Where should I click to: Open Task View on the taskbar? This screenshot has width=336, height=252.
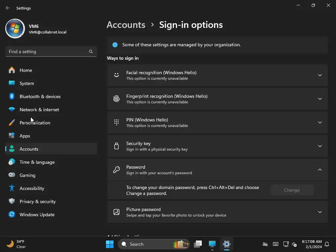click(x=198, y=244)
